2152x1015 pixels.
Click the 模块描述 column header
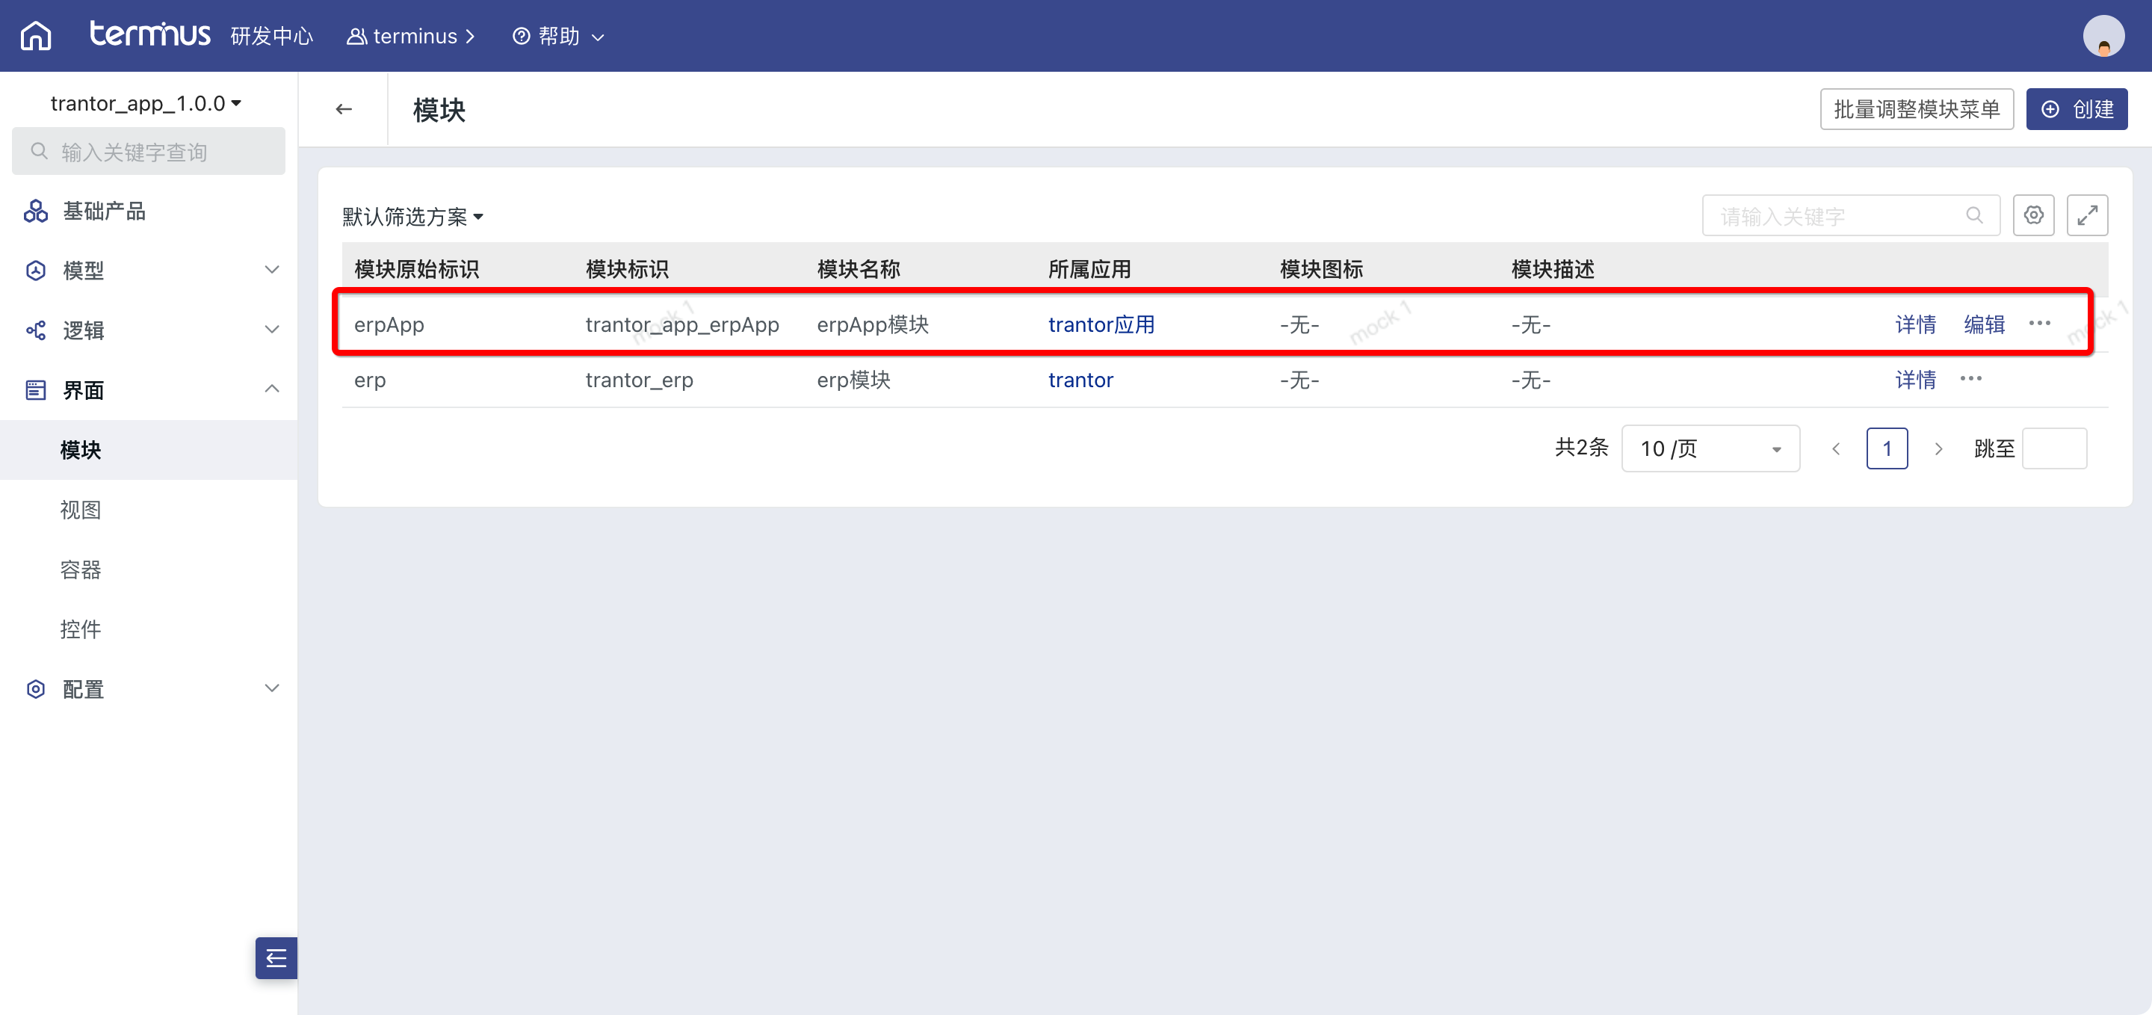point(1552,270)
